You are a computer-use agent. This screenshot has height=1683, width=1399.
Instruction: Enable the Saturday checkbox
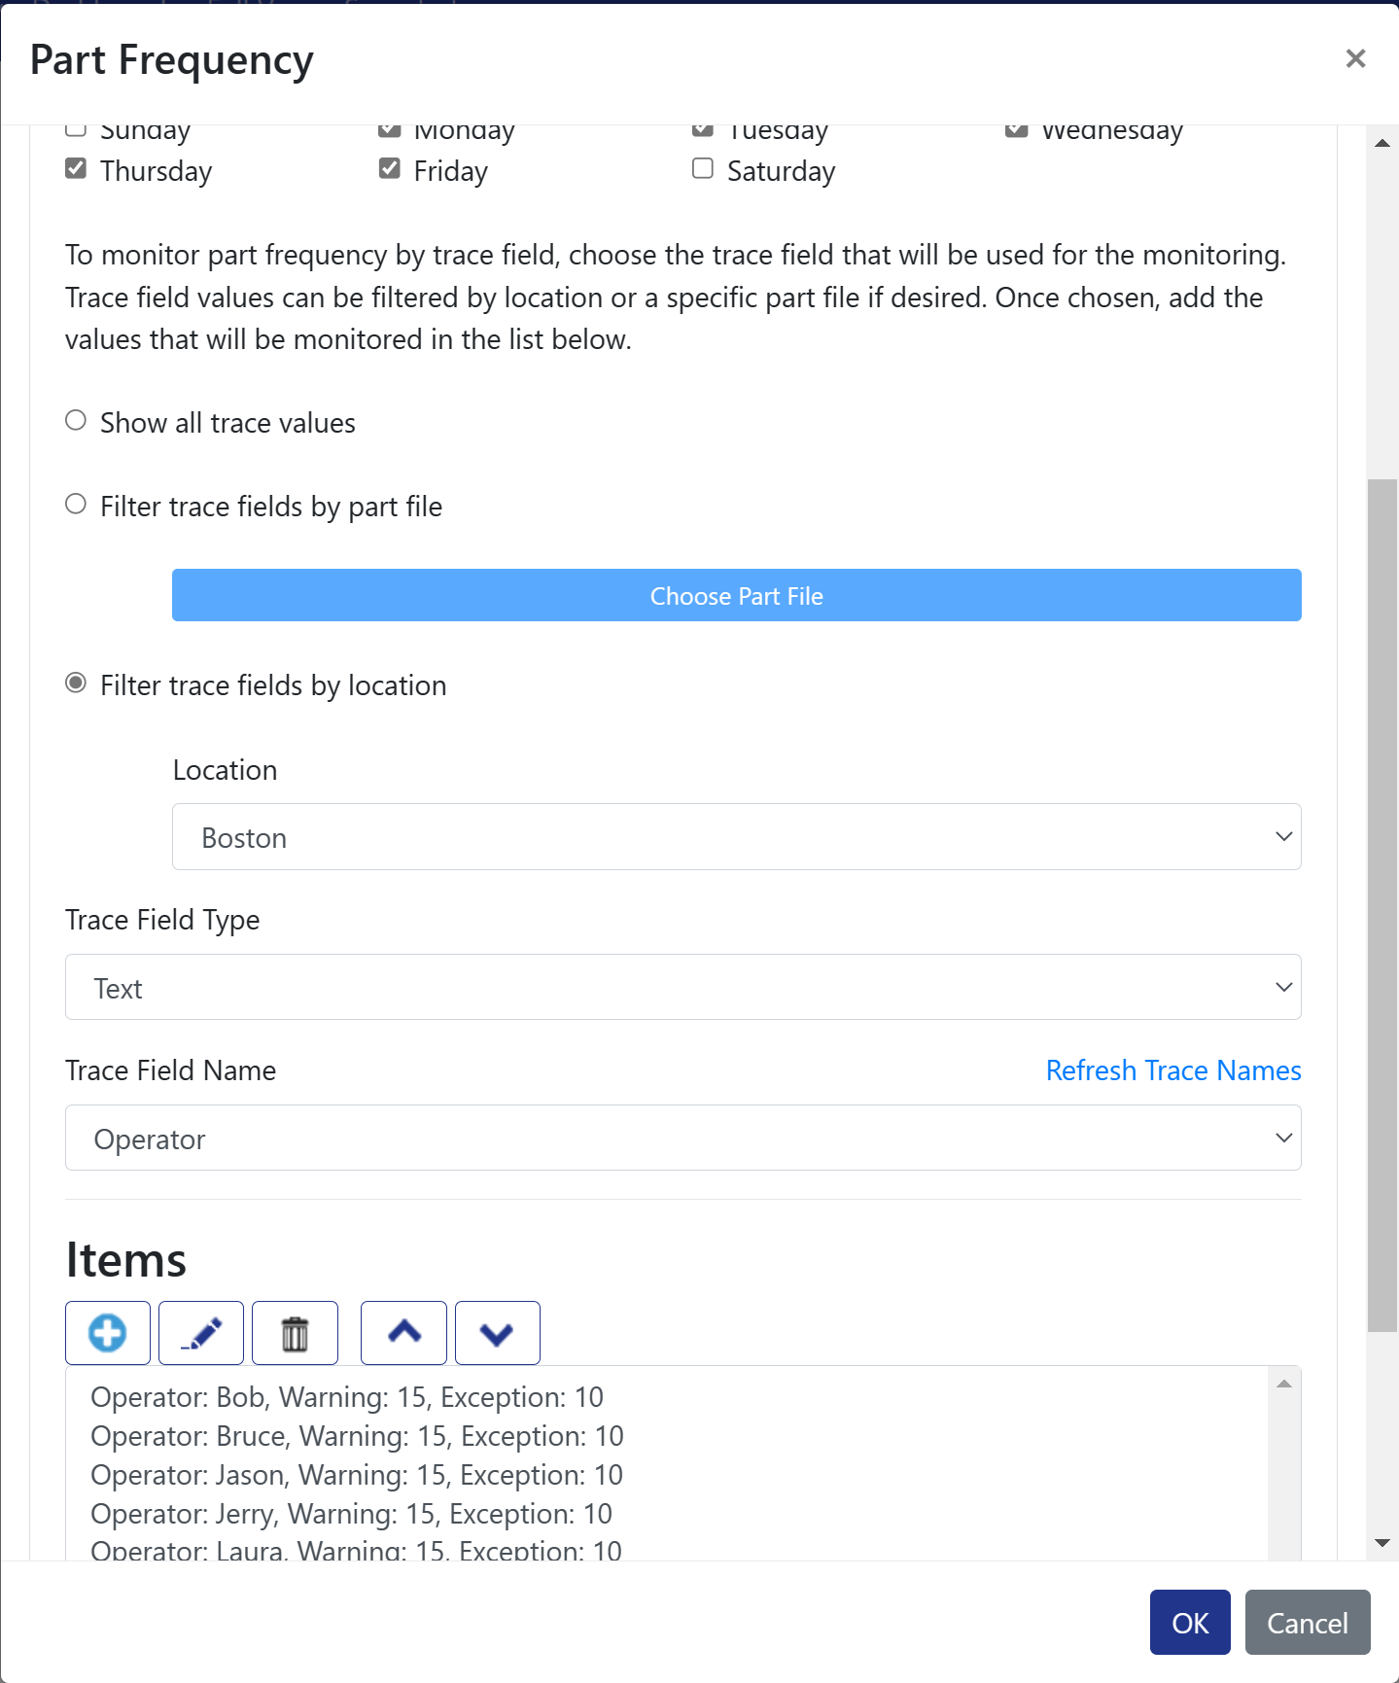click(703, 169)
